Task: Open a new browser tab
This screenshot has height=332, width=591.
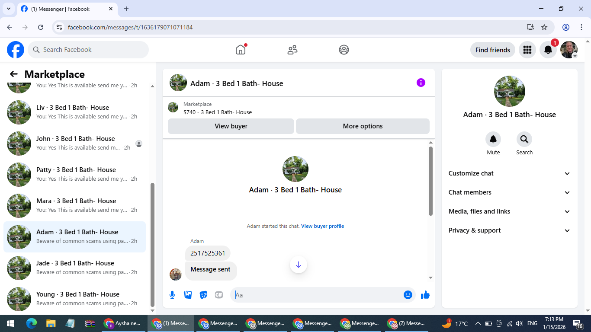Action: (x=126, y=9)
